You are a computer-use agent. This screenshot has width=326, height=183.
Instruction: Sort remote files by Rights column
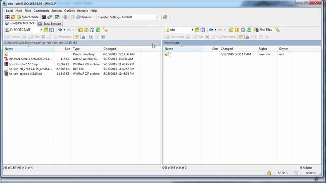[267, 49]
